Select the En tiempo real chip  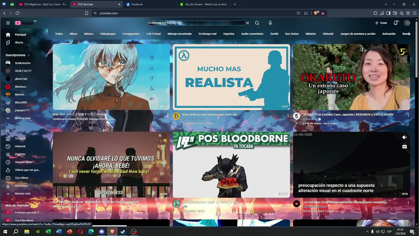(x=208, y=34)
